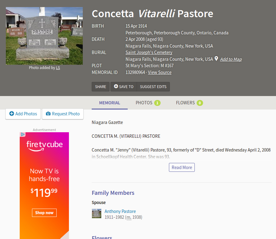Switch to the Photos tab
Screen dimensions: 276x239
[144, 103]
